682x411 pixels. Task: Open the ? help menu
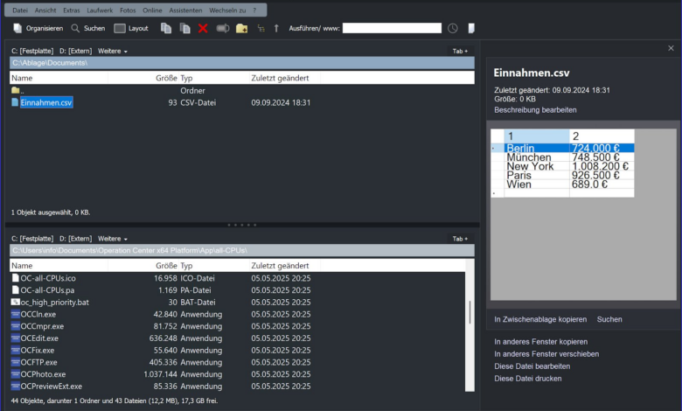point(255,10)
